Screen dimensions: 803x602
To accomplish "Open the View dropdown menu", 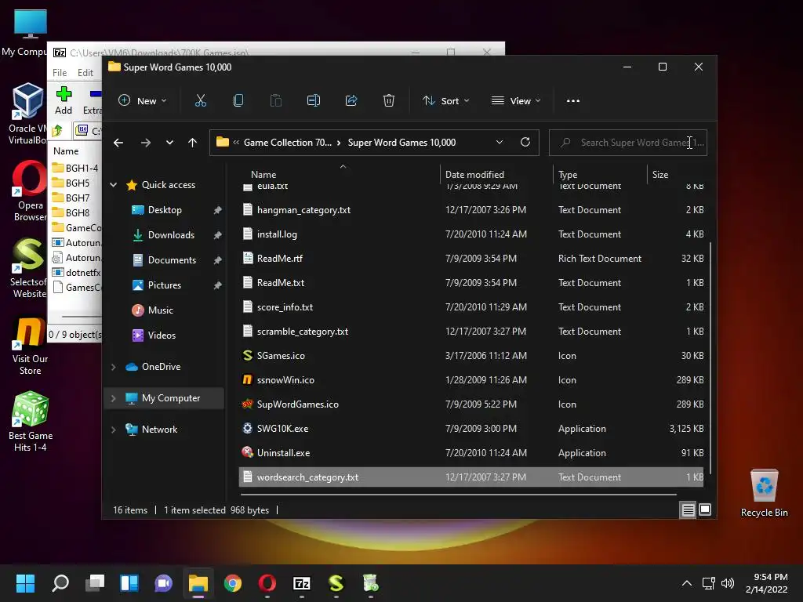I will (x=516, y=101).
